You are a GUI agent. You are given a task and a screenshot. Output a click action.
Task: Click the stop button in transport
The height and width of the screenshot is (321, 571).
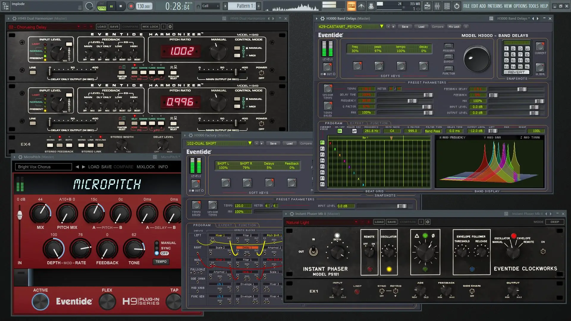coord(121,6)
